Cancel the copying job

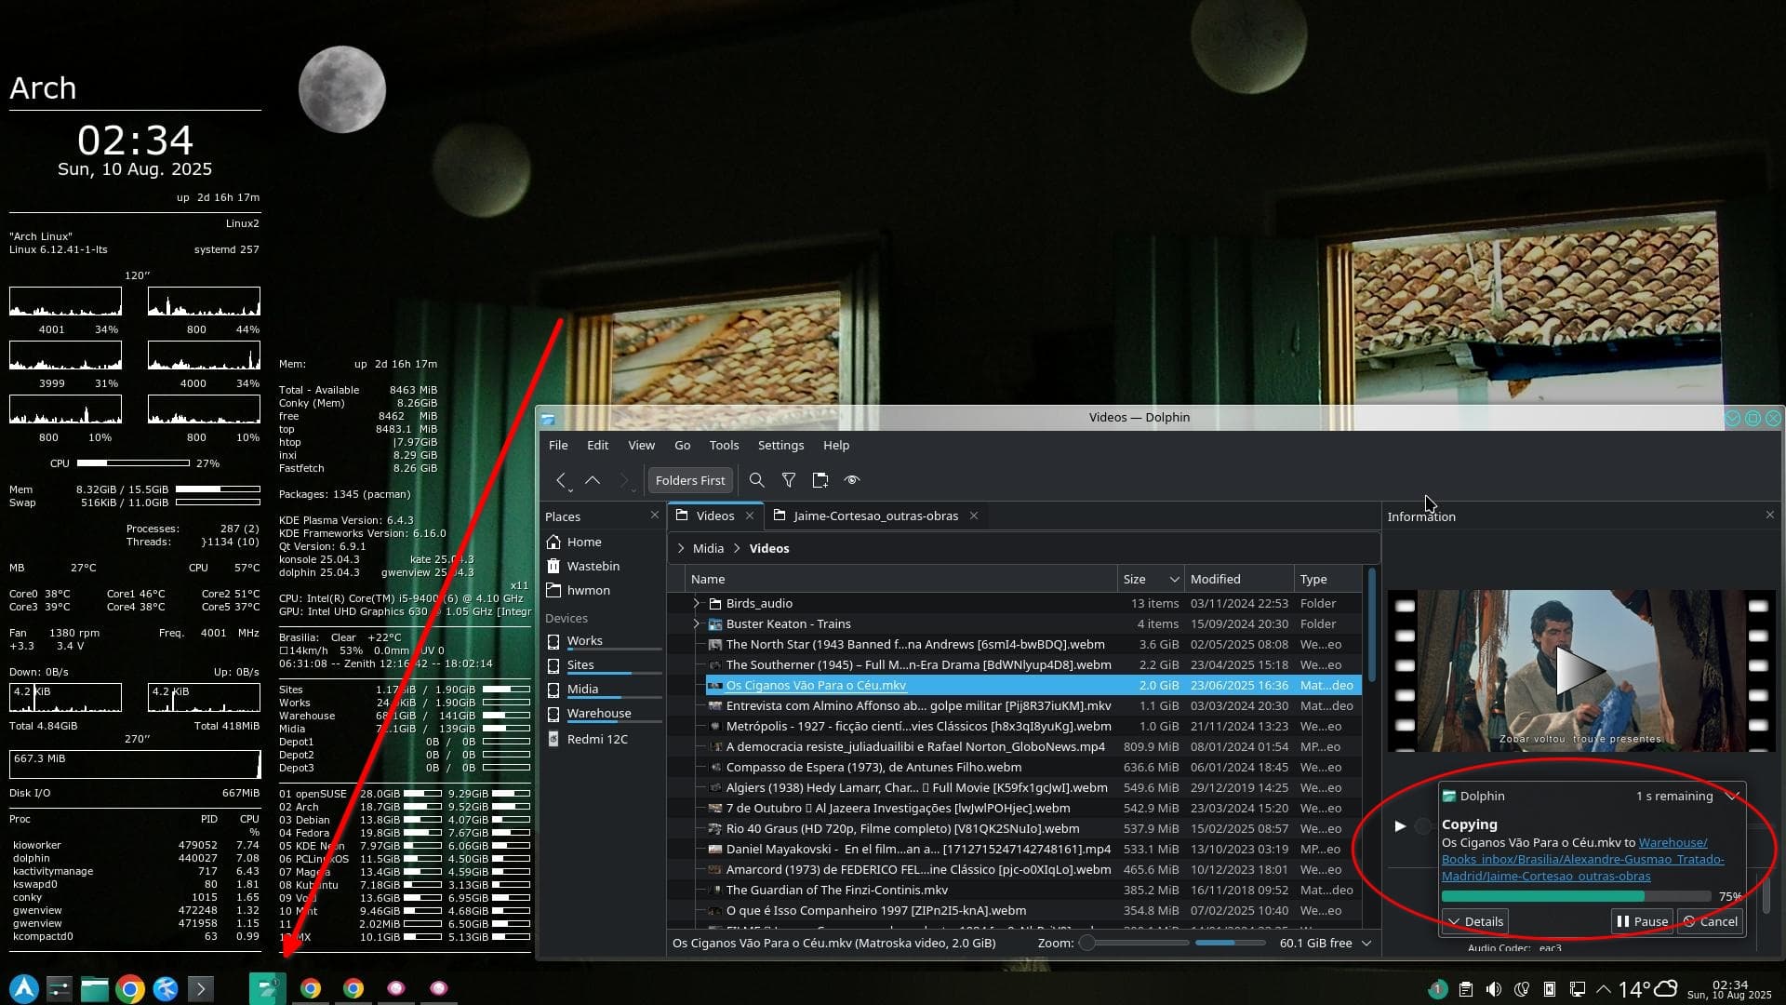coord(1710,921)
